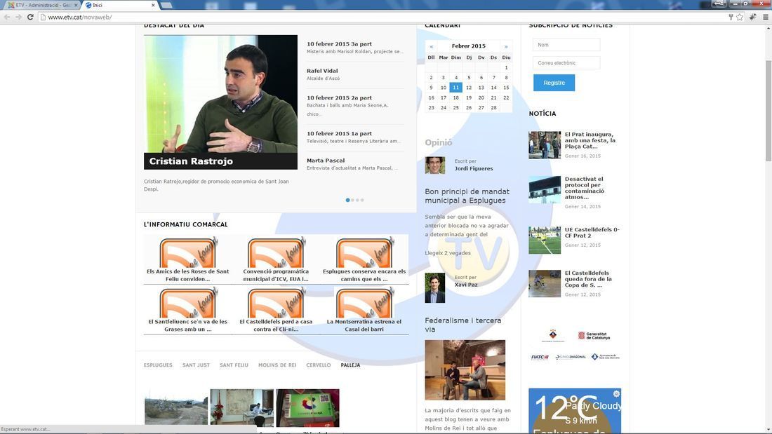Click the Registre button
Screen dimensions: 772x434
click(x=554, y=83)
